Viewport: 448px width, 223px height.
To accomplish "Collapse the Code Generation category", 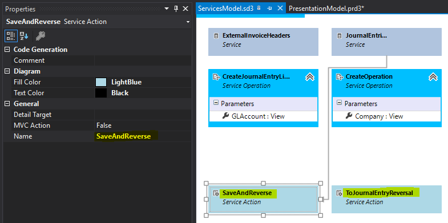I will [x=7, y=50].
